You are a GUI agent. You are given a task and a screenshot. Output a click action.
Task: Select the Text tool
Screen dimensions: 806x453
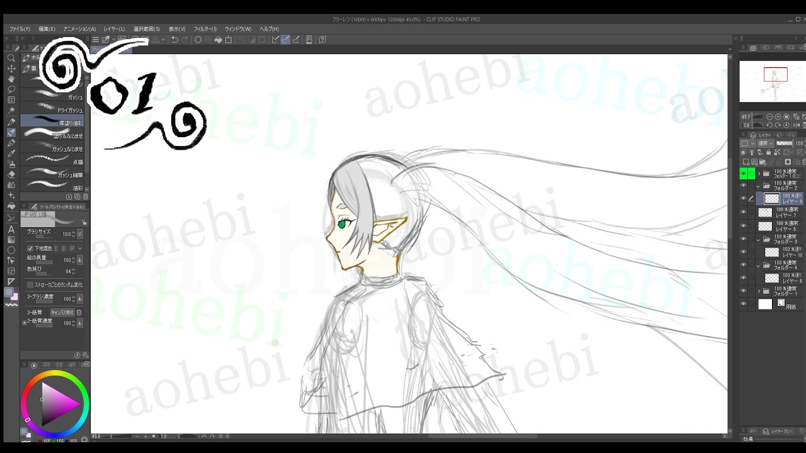[x=11, y=230]
